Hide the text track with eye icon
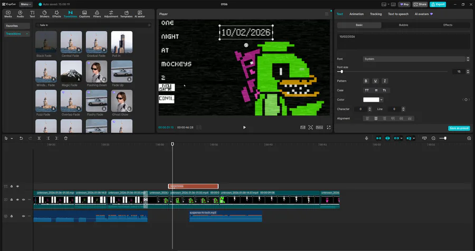Image resolution: width=475 pixels, height=251 pixels. click(17, 186)
